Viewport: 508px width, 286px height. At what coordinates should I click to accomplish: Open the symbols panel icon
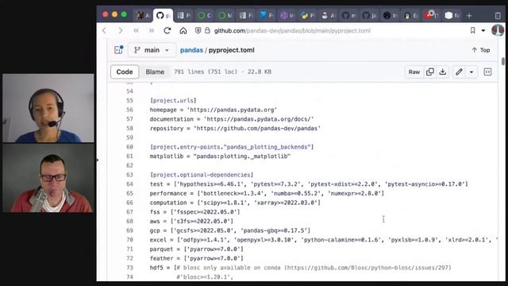coord(487,72)
